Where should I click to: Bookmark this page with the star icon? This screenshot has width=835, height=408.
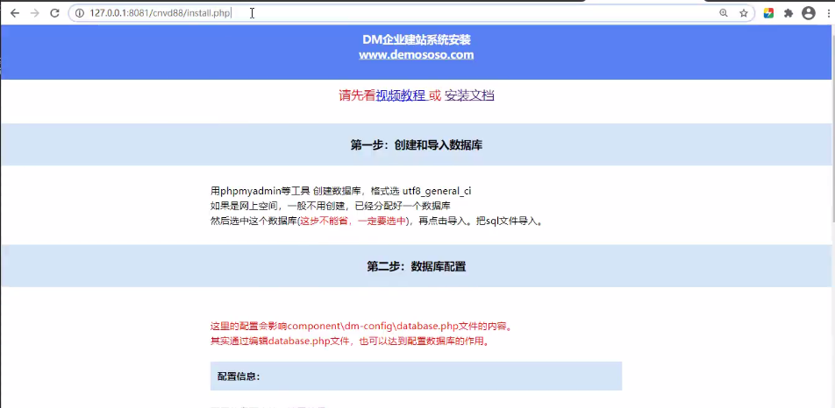click(x=744, y=13)
